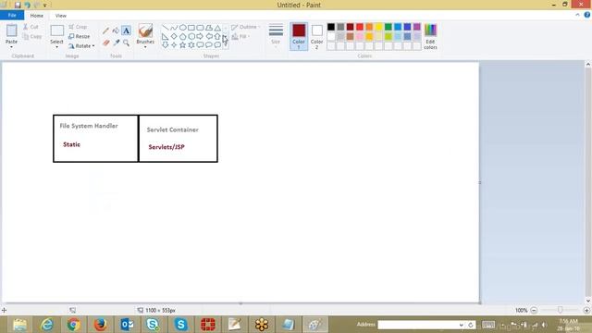Zoom in with the plus button
592x333 pixels.
click(x=586, y=310)
